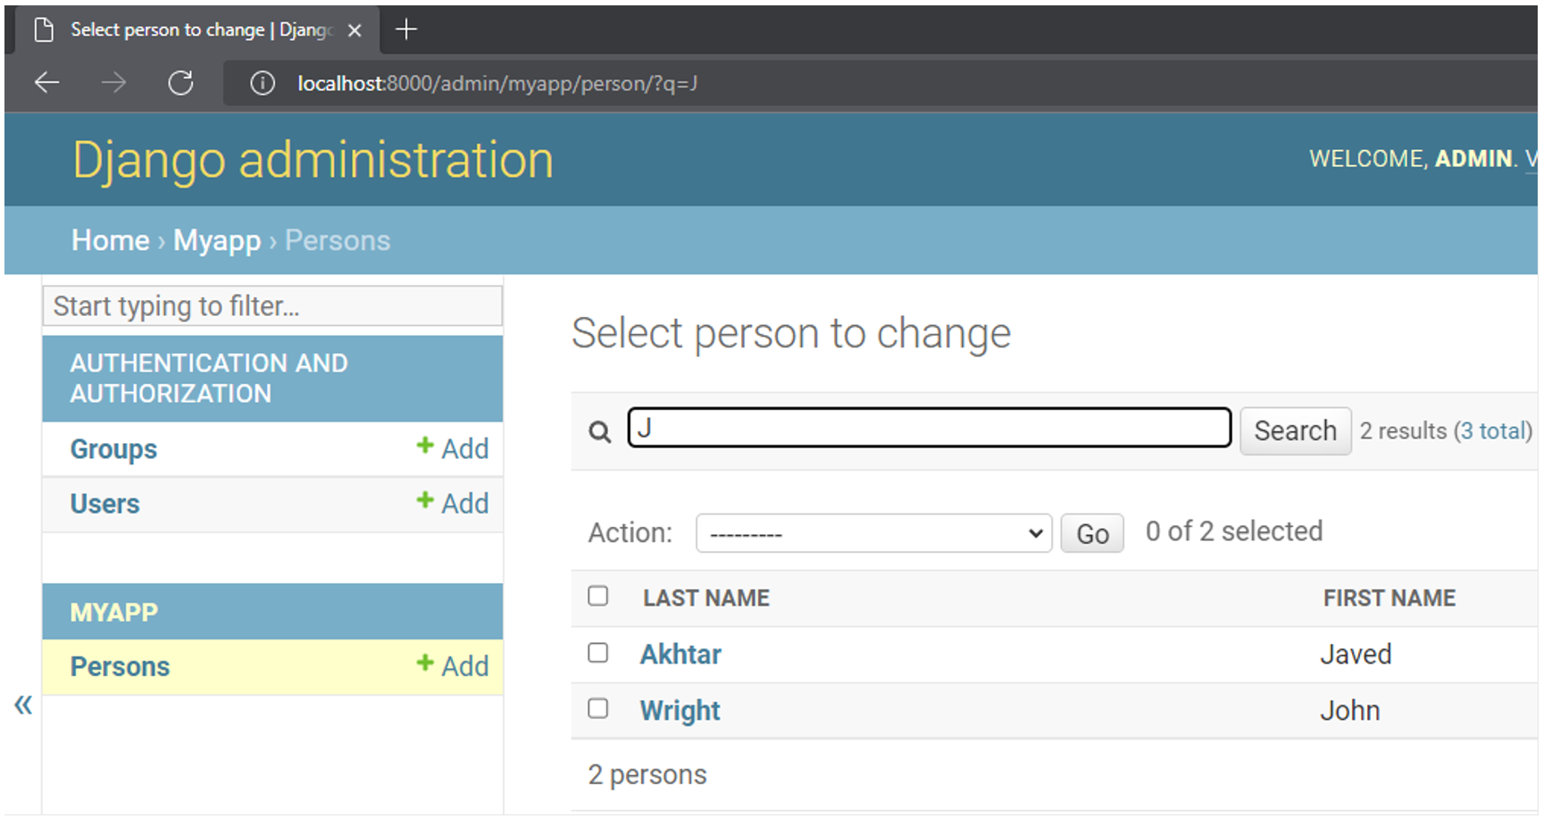Click the site information icon in address bar
This screenshot has width=1543, height=818.
pos(262,83)
